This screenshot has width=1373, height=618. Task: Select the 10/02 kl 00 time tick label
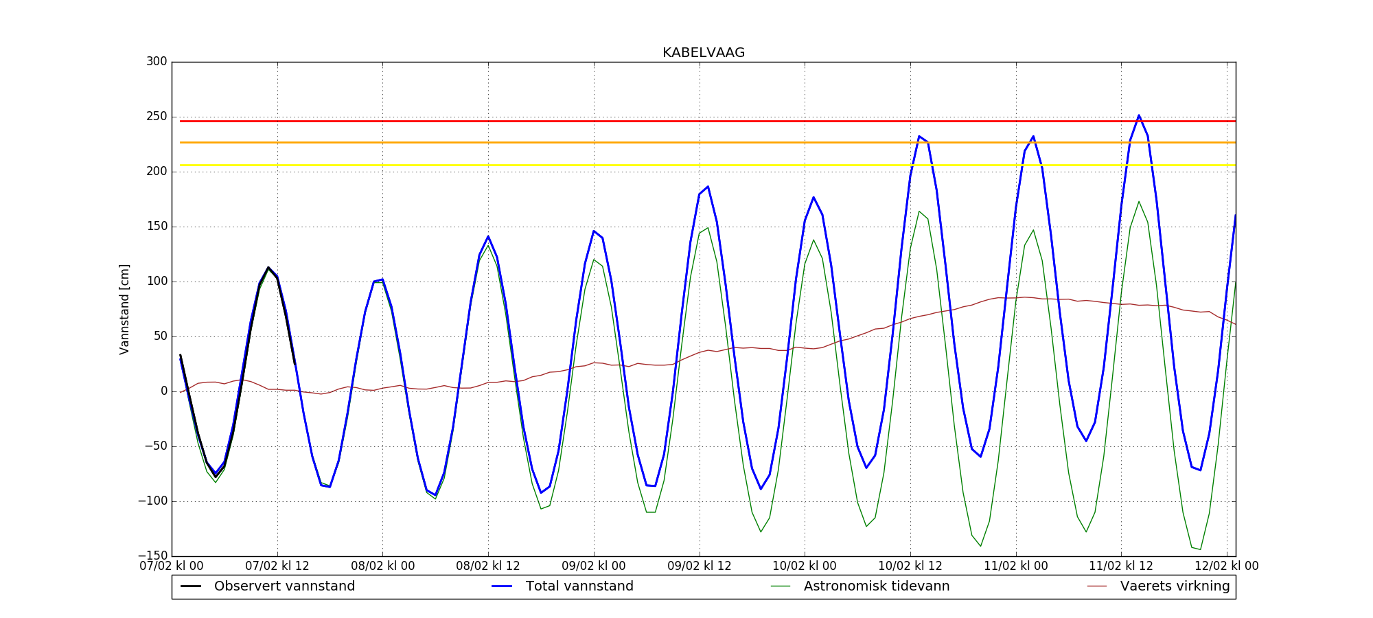(x=805, y=566)
